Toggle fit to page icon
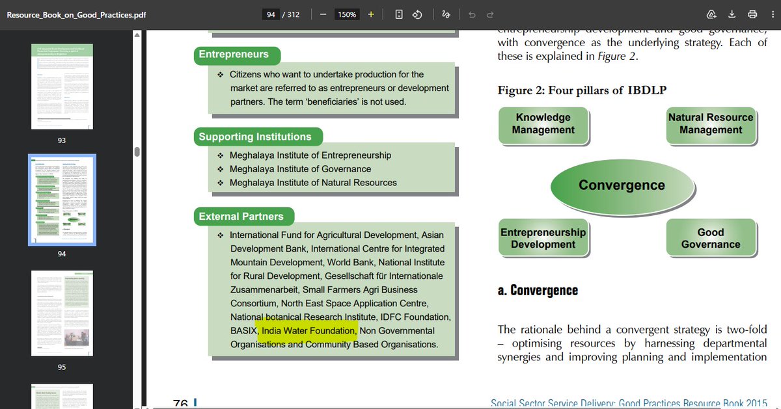 point(399,14)
